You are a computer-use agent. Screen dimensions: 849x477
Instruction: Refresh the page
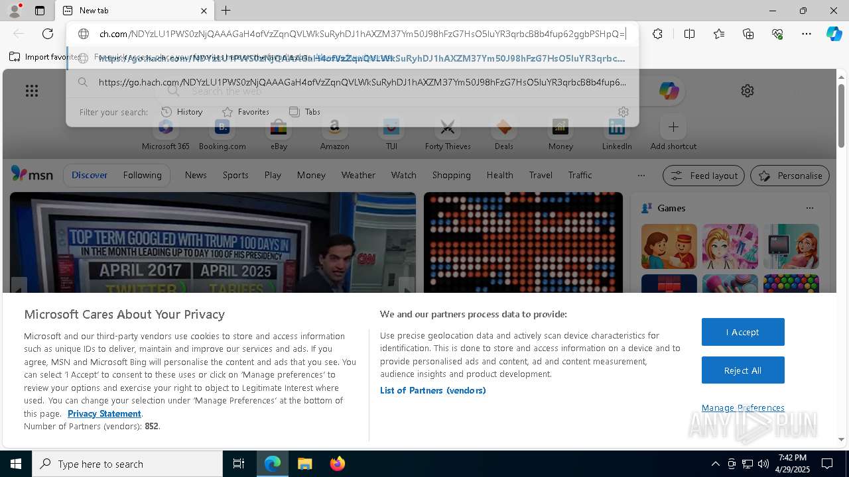coord(48,34)
